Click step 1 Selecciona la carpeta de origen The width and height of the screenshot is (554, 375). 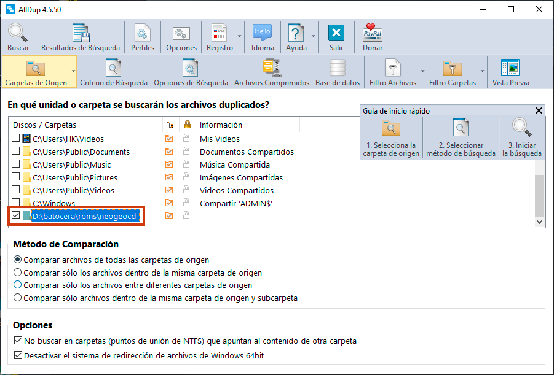click(391, 138)
